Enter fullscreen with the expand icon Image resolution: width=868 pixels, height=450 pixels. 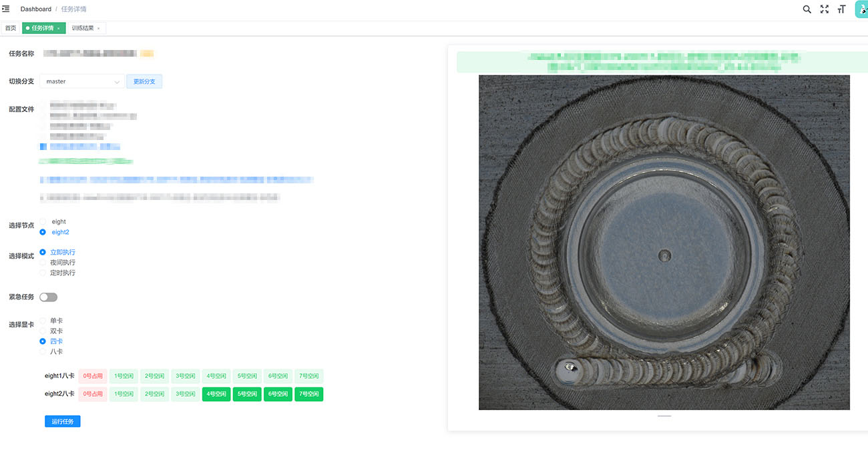pyautogui.click(x=824, y=9)
